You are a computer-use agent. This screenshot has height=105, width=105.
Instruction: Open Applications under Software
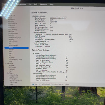coord(14,77)
